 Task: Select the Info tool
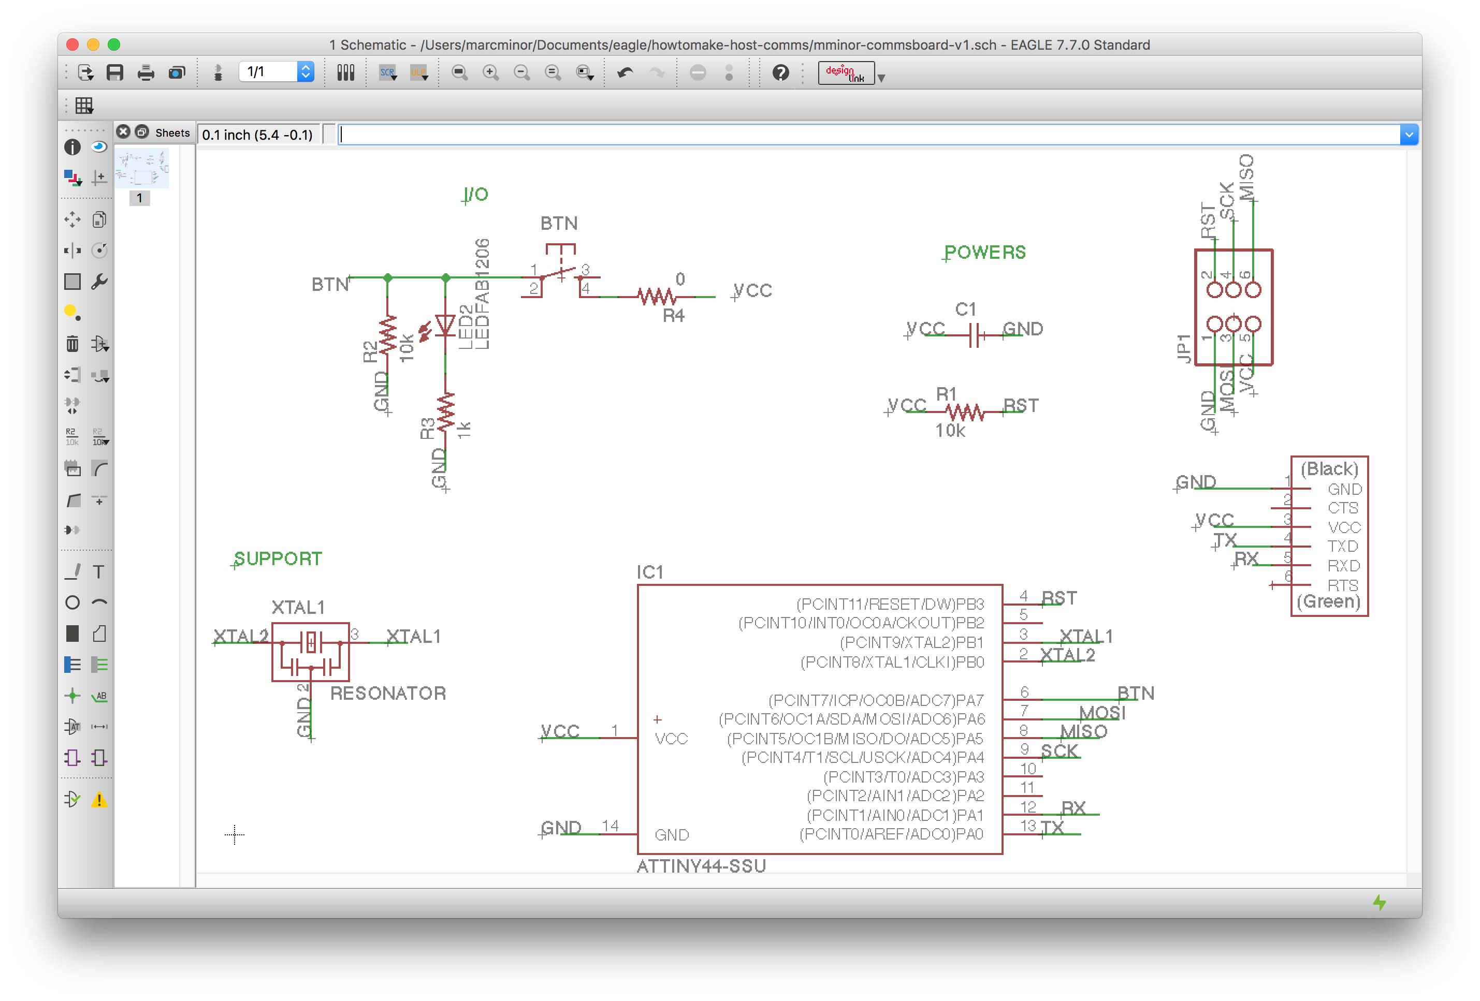[72, 148]
